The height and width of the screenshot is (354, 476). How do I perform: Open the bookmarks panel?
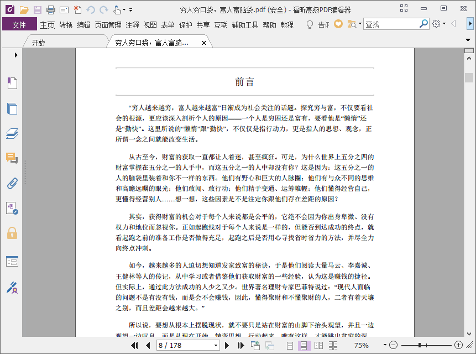click(x=12, y=83)
